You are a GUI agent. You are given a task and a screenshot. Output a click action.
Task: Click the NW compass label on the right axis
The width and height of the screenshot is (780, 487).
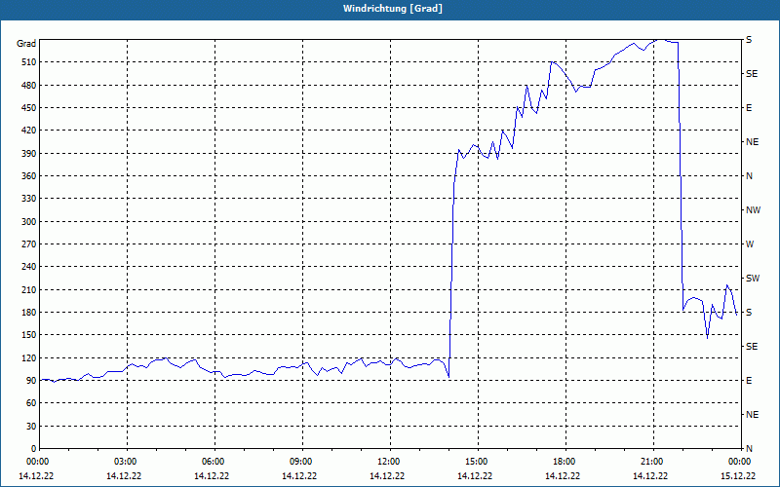(753, 210)
